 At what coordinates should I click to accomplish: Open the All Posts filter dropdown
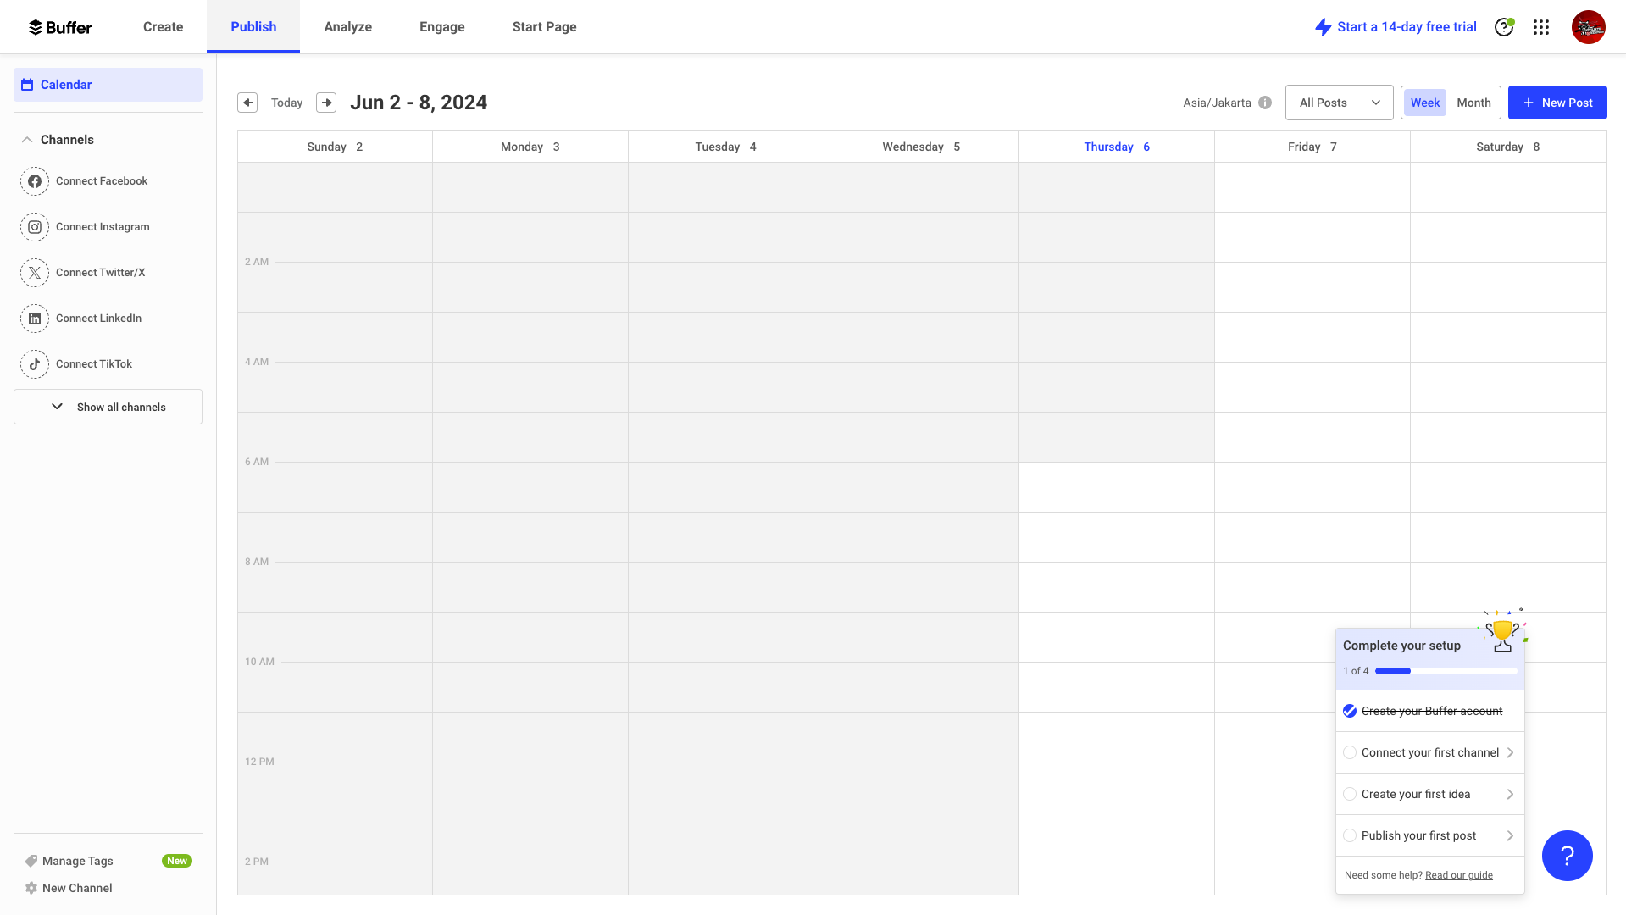[1339, 102]
